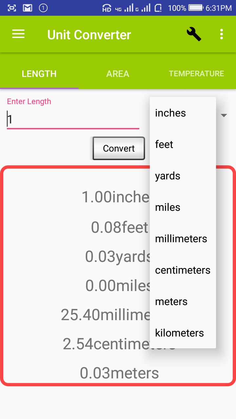Click the 25.40 millimeters result text
This screenshot has height=419, width=236.
point(105,315)
